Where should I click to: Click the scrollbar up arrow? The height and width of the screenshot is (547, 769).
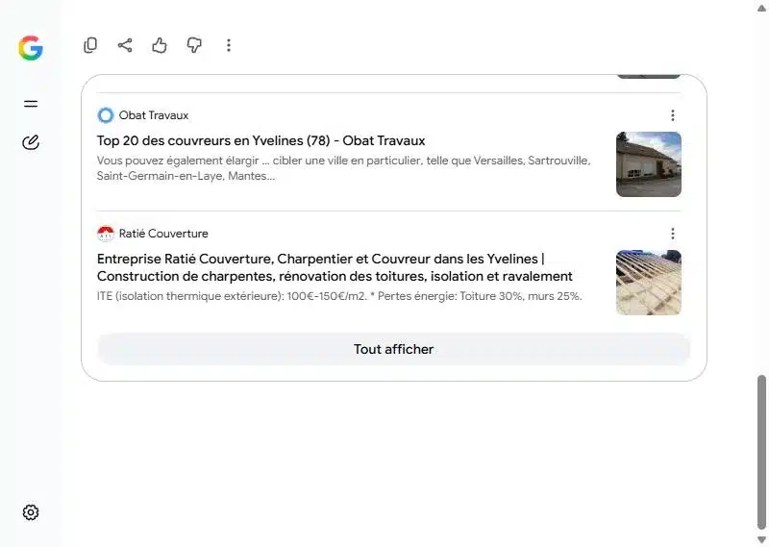(x=761, y=8)
